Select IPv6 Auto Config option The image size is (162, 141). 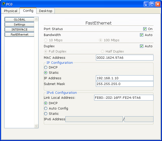[46, 108]
